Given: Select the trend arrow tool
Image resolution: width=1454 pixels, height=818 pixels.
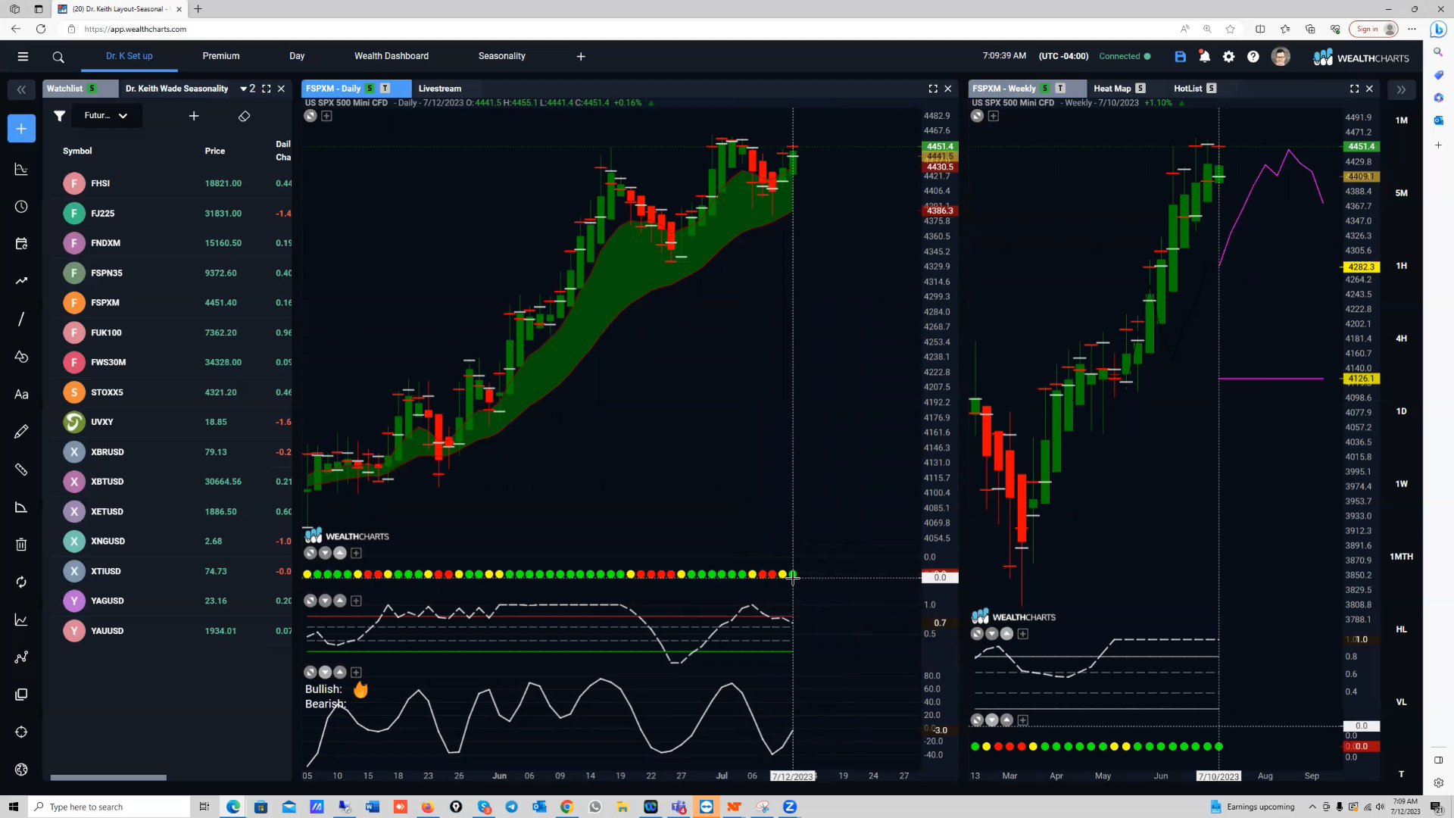Looking at the screenshot, I should 21,281.
